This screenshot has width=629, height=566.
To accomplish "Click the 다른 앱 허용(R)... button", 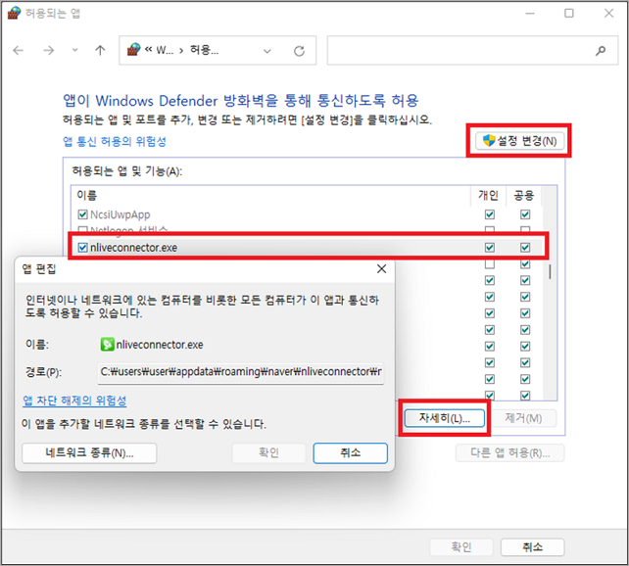I will [x=509, y=453].
